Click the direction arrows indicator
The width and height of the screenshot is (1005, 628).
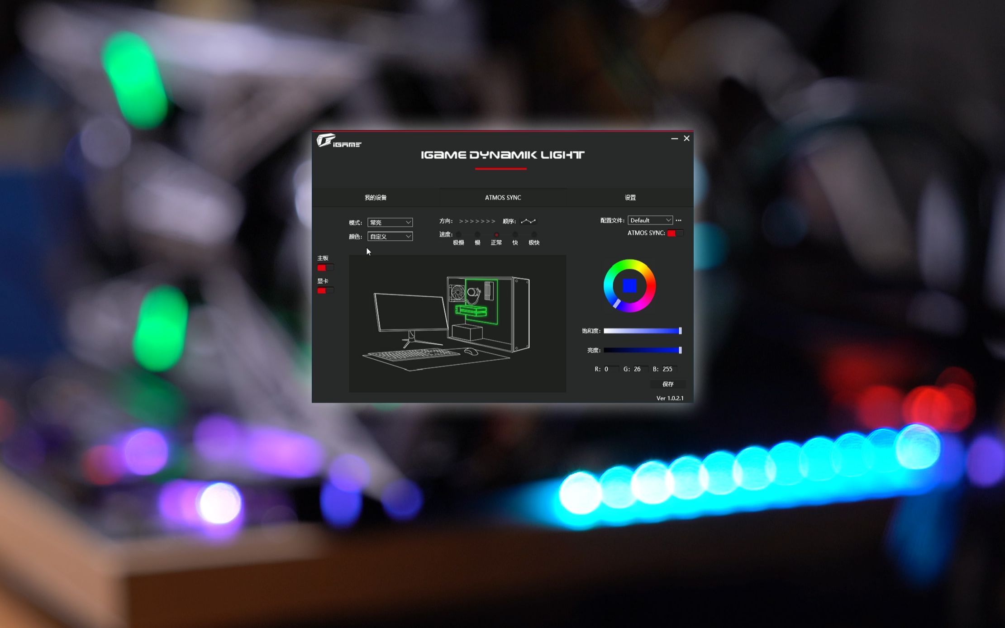[x=476, y=221]
